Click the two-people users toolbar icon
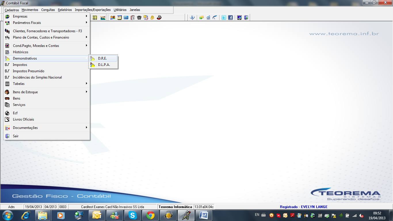Image resolution: width=393 pixels, height=221 pixels. click(x=112, y=18)
